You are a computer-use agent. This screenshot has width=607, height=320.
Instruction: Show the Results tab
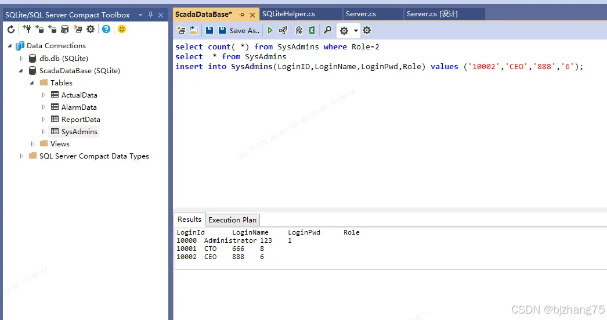tap(189, 220)
